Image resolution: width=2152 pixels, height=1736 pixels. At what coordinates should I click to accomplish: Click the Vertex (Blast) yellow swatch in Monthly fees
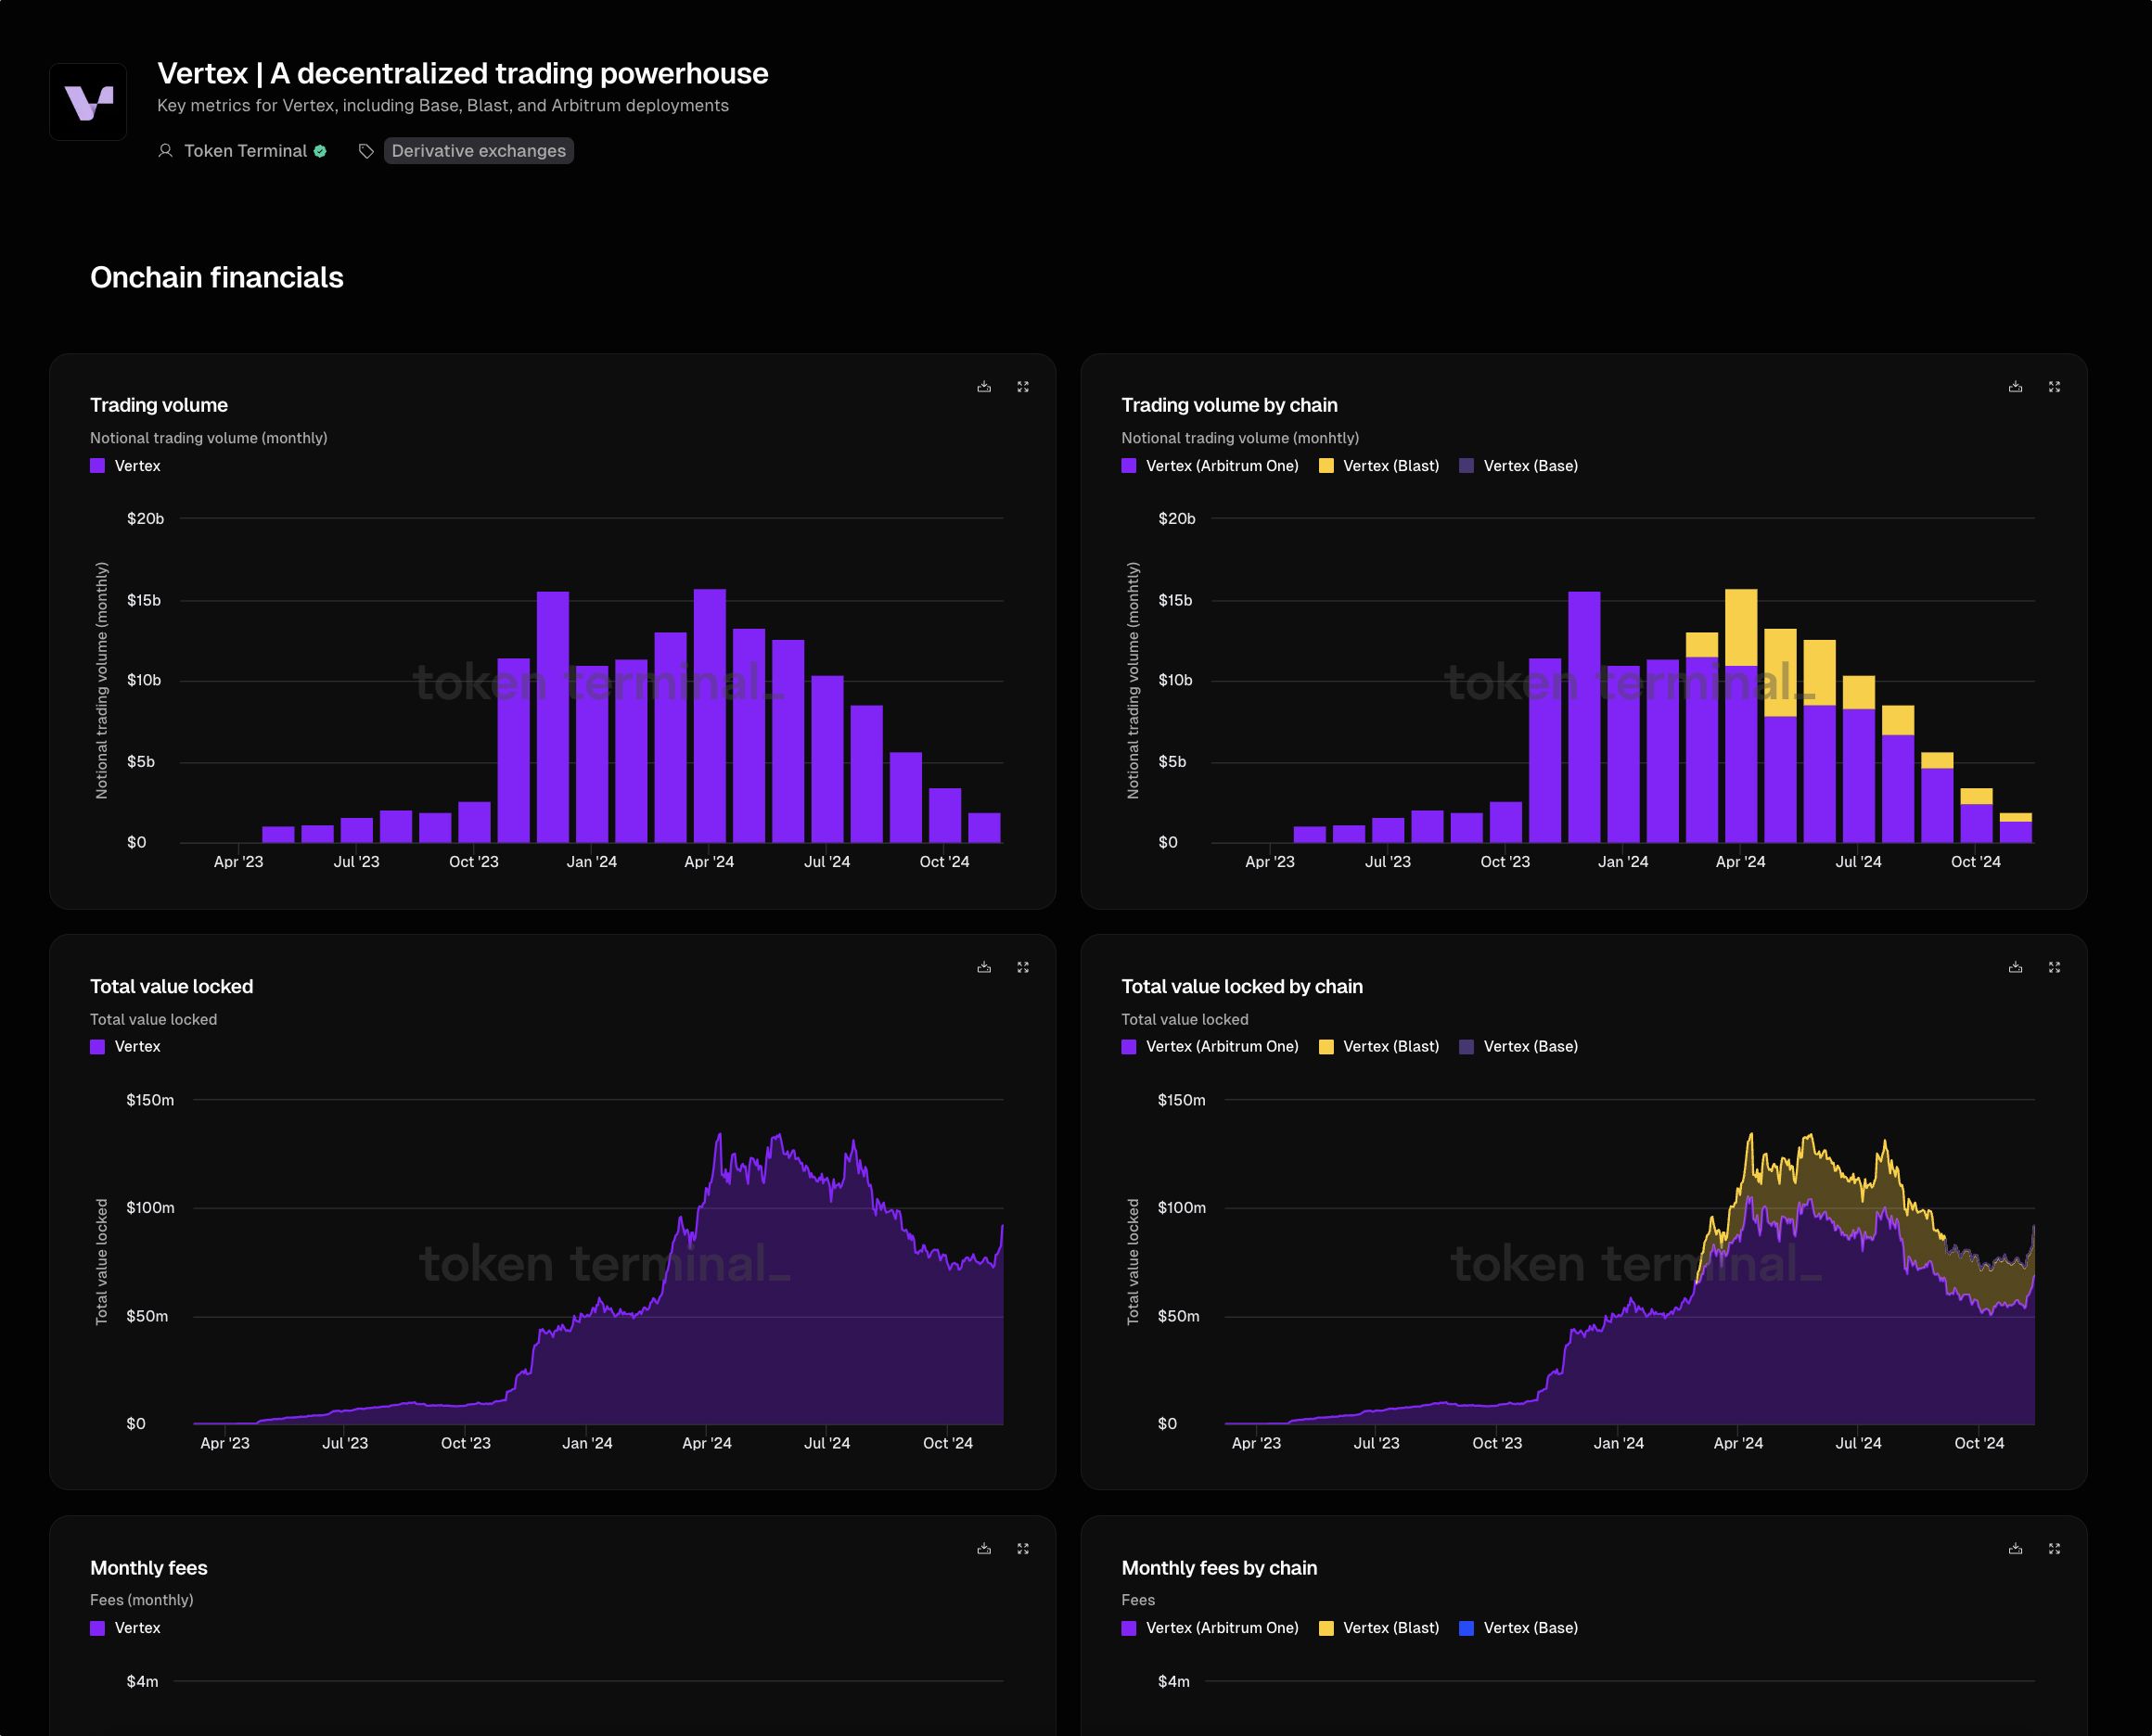click(1326, 1628)
